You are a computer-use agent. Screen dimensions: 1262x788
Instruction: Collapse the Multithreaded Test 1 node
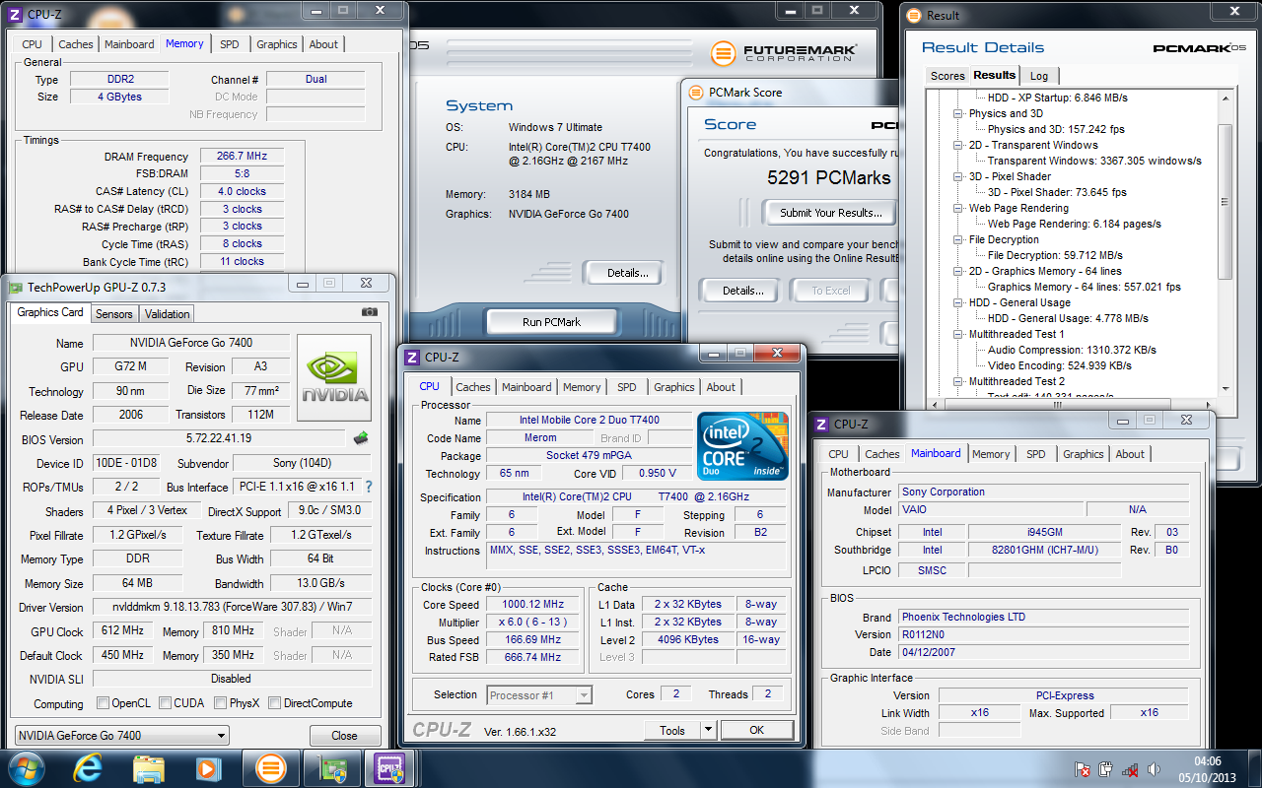pos(959,334)
